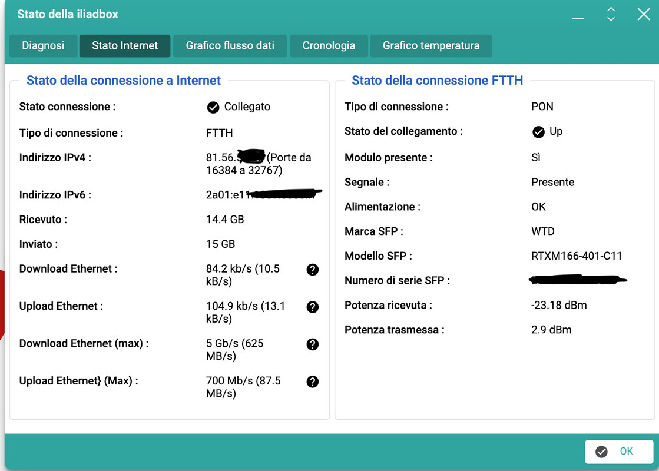Image resolution: width=659 pixels, height=471 pixels.
Task: Minimize the Stato della iliadbox window
Action: 578,18
